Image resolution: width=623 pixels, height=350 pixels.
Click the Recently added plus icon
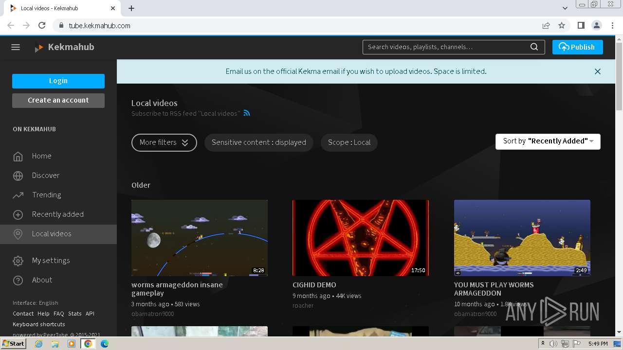pyautogui.click(x=18, y=215)
